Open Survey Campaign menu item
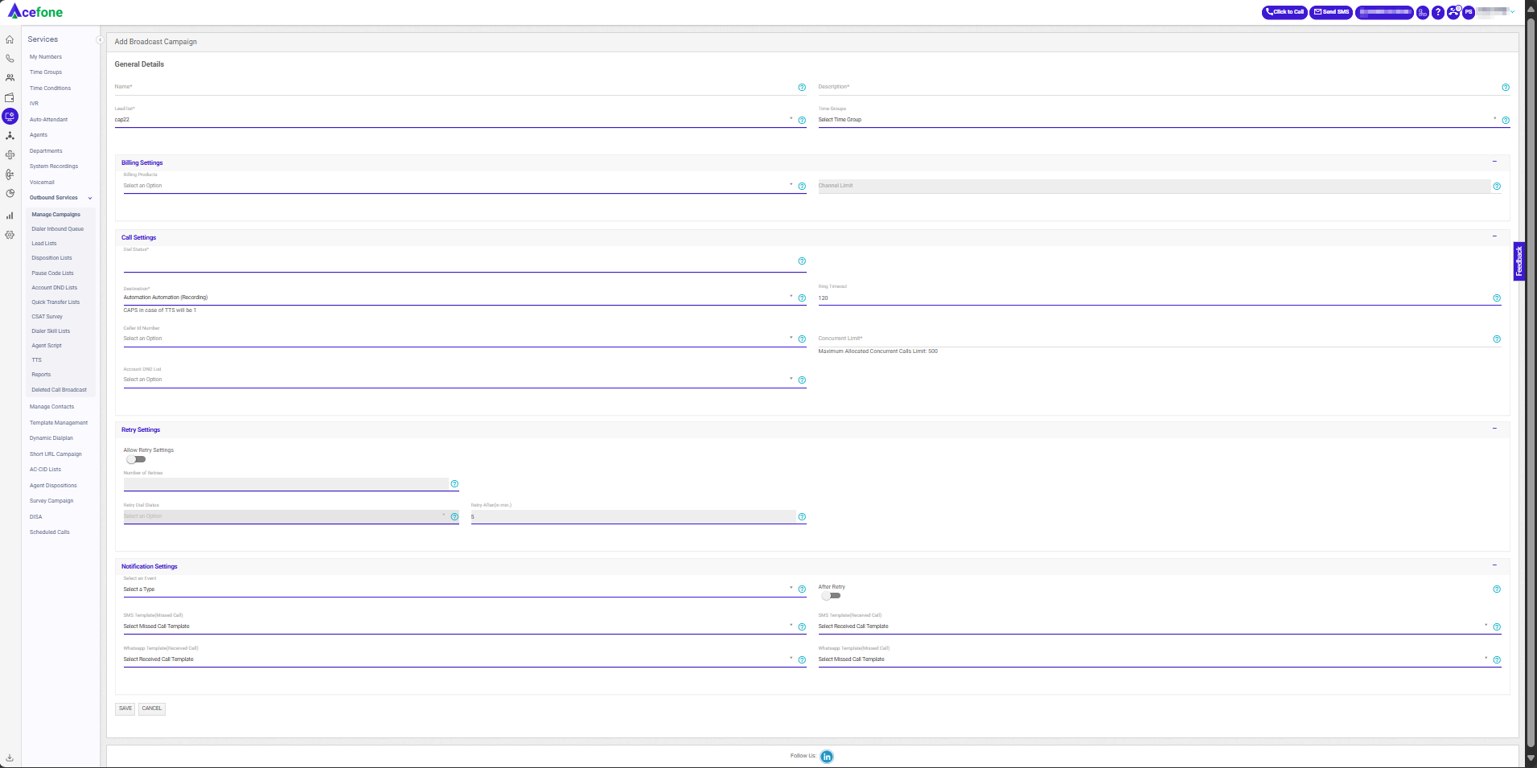This screenshot has width=1537, height=768. 51,501
